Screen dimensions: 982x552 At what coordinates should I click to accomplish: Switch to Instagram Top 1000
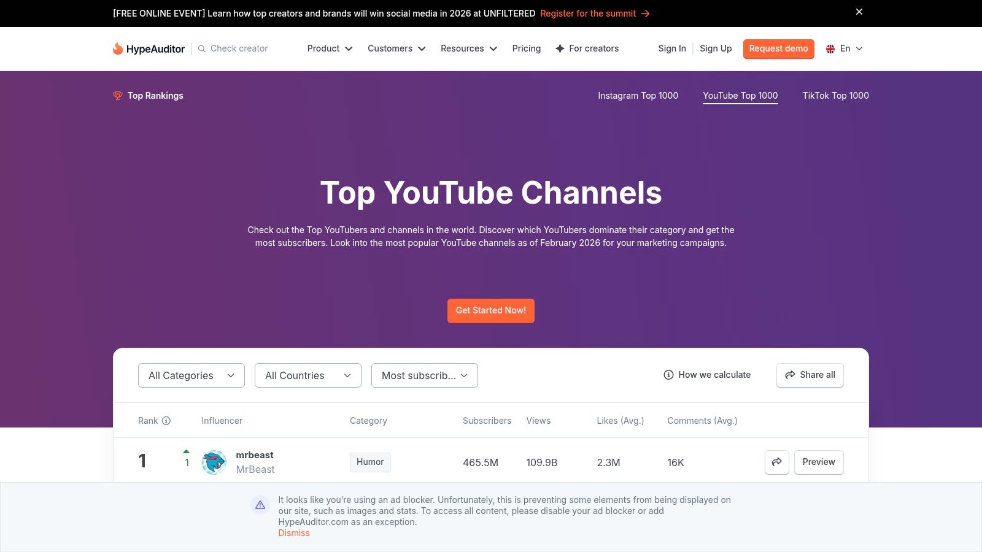pos(638,96)
